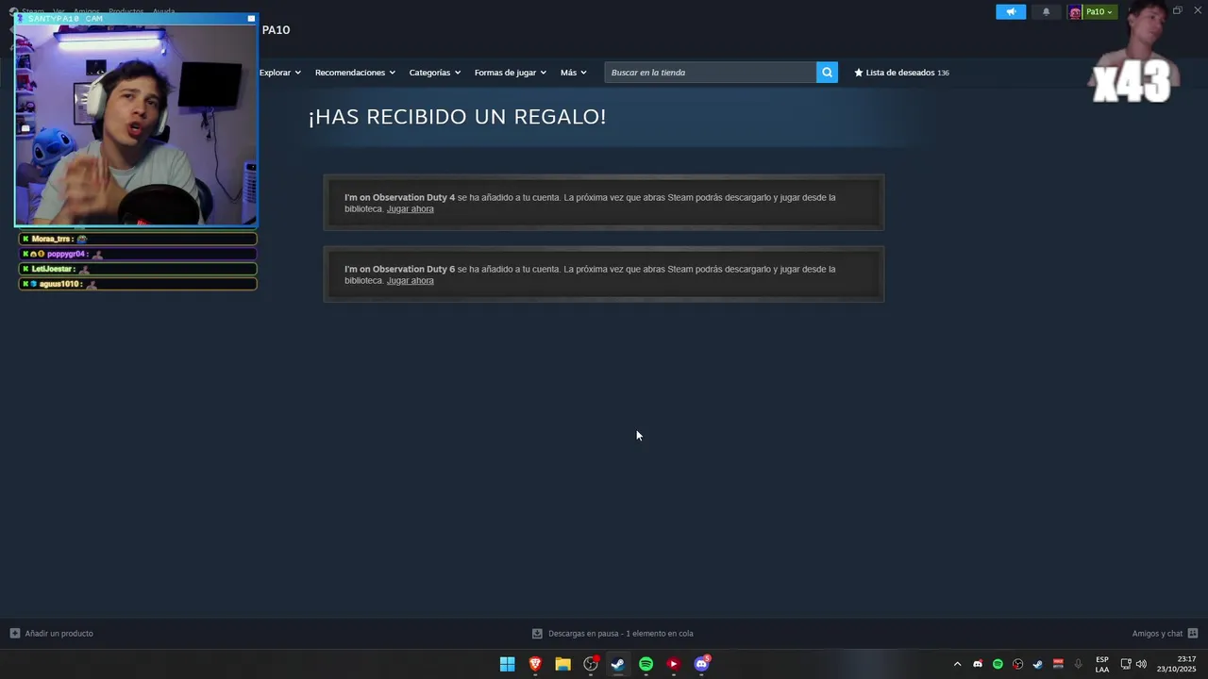The height and width of the screenshot is (679, 1208).
Task: Expand the Recomendaciones menu
Action: [355, 73]
